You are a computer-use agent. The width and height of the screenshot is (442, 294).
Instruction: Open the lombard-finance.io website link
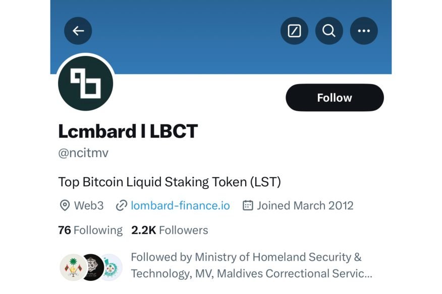coord(180,205)
